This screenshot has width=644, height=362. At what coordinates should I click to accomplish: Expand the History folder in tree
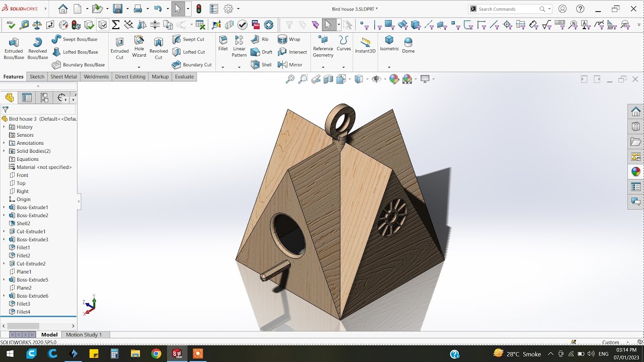click(4, 127)
